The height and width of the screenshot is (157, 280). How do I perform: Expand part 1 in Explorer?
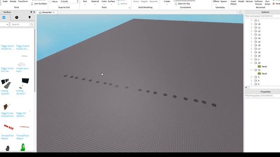point(252,20)
